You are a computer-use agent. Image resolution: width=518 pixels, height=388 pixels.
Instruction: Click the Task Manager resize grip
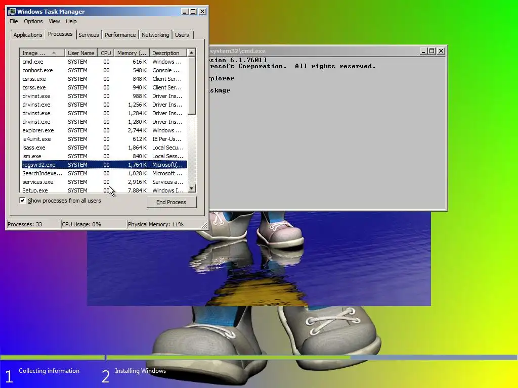pos(204,226)
